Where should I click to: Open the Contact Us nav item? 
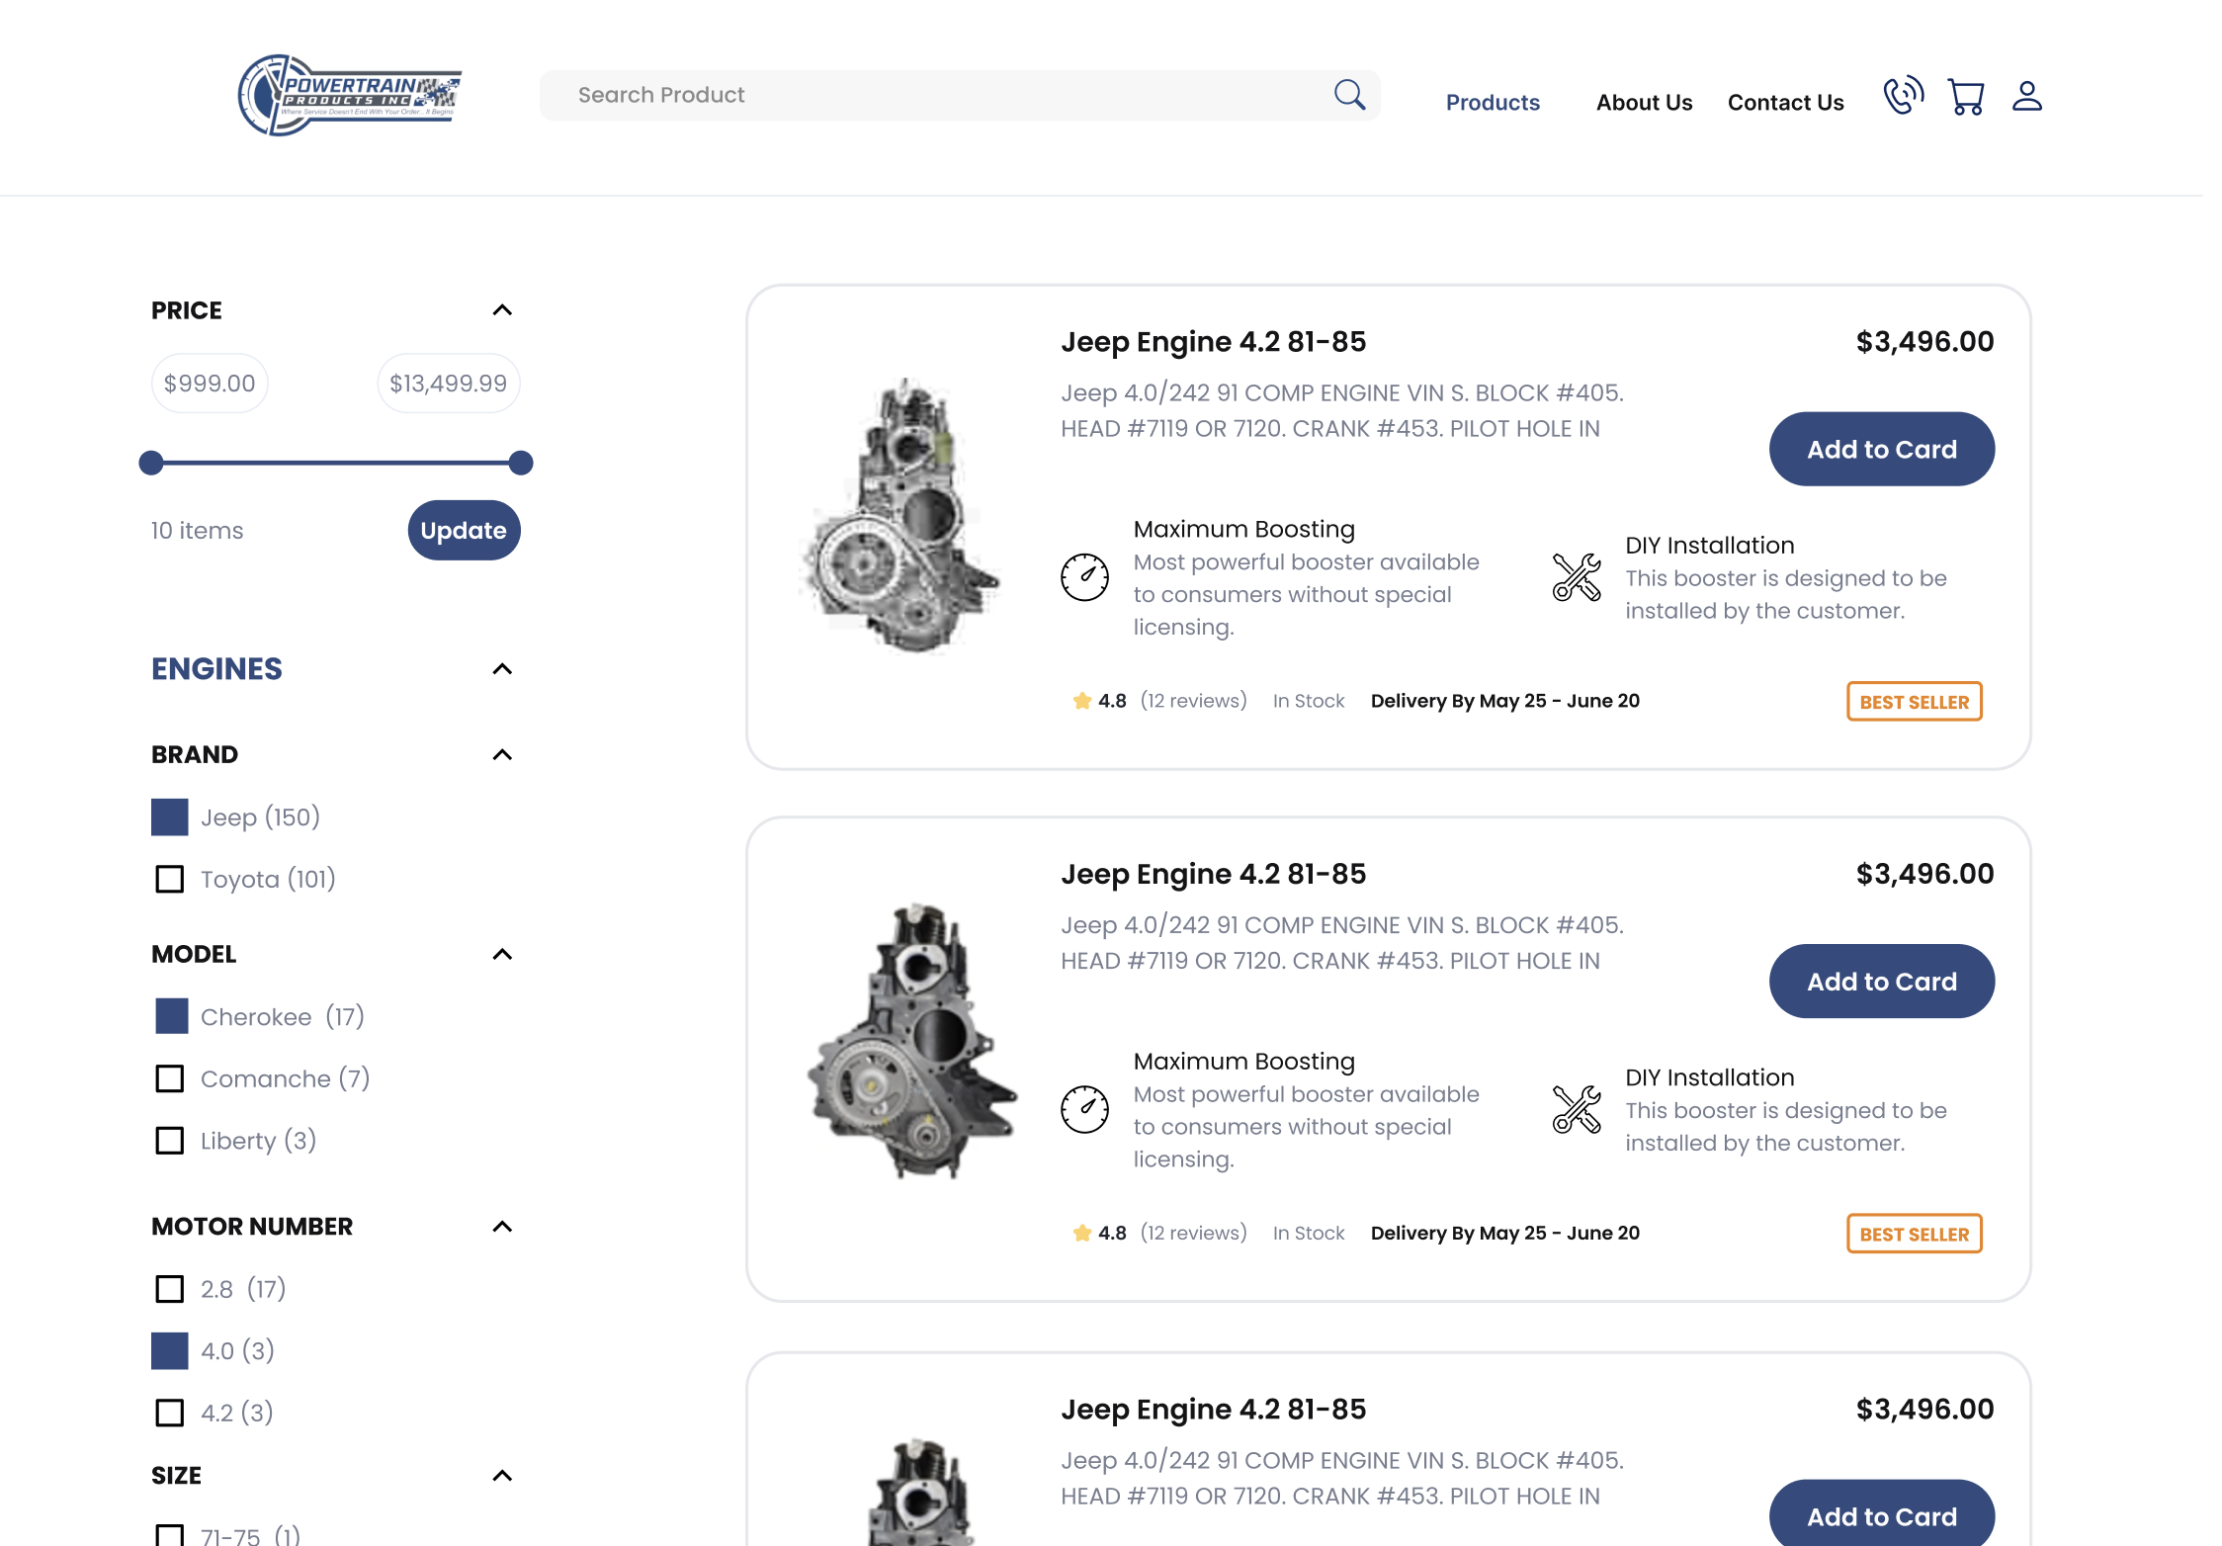(x=1785, y=103)
